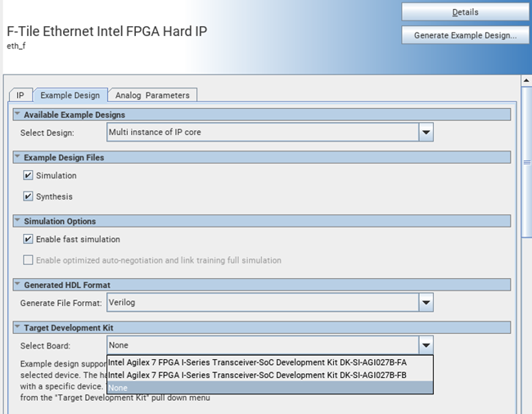
Task: Close the Select Board dropdown arrow
Action: click(x=426, y=345)
